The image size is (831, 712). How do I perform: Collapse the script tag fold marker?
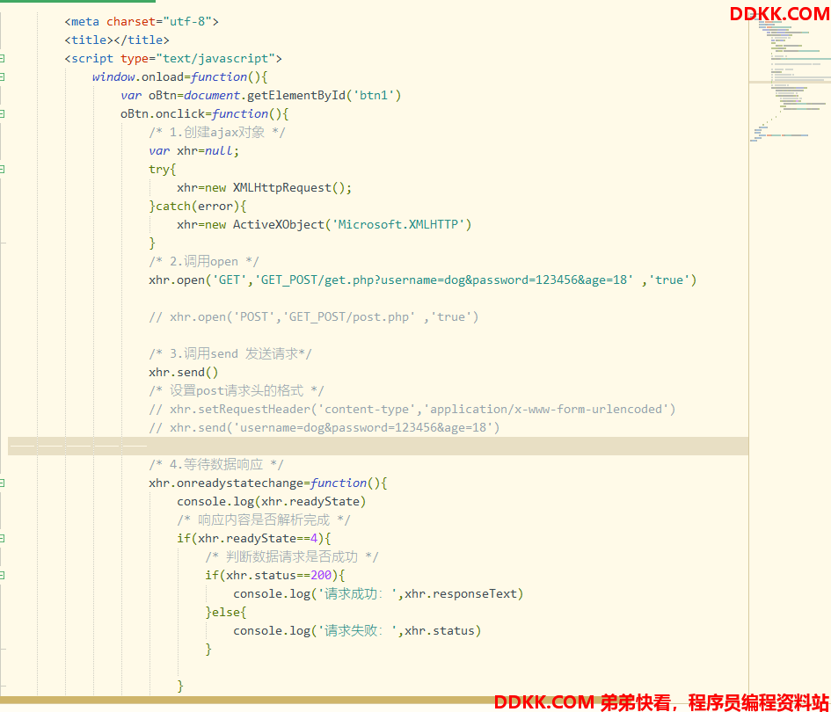click(2, 58)
